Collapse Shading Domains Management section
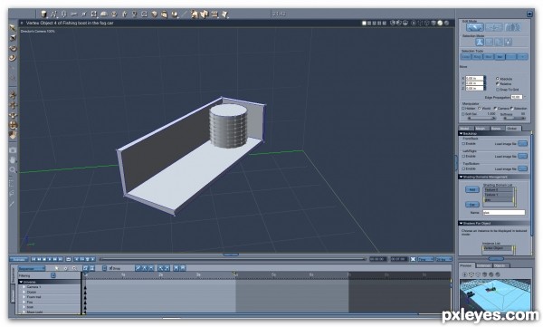543x327 pixels. (462, 177)
